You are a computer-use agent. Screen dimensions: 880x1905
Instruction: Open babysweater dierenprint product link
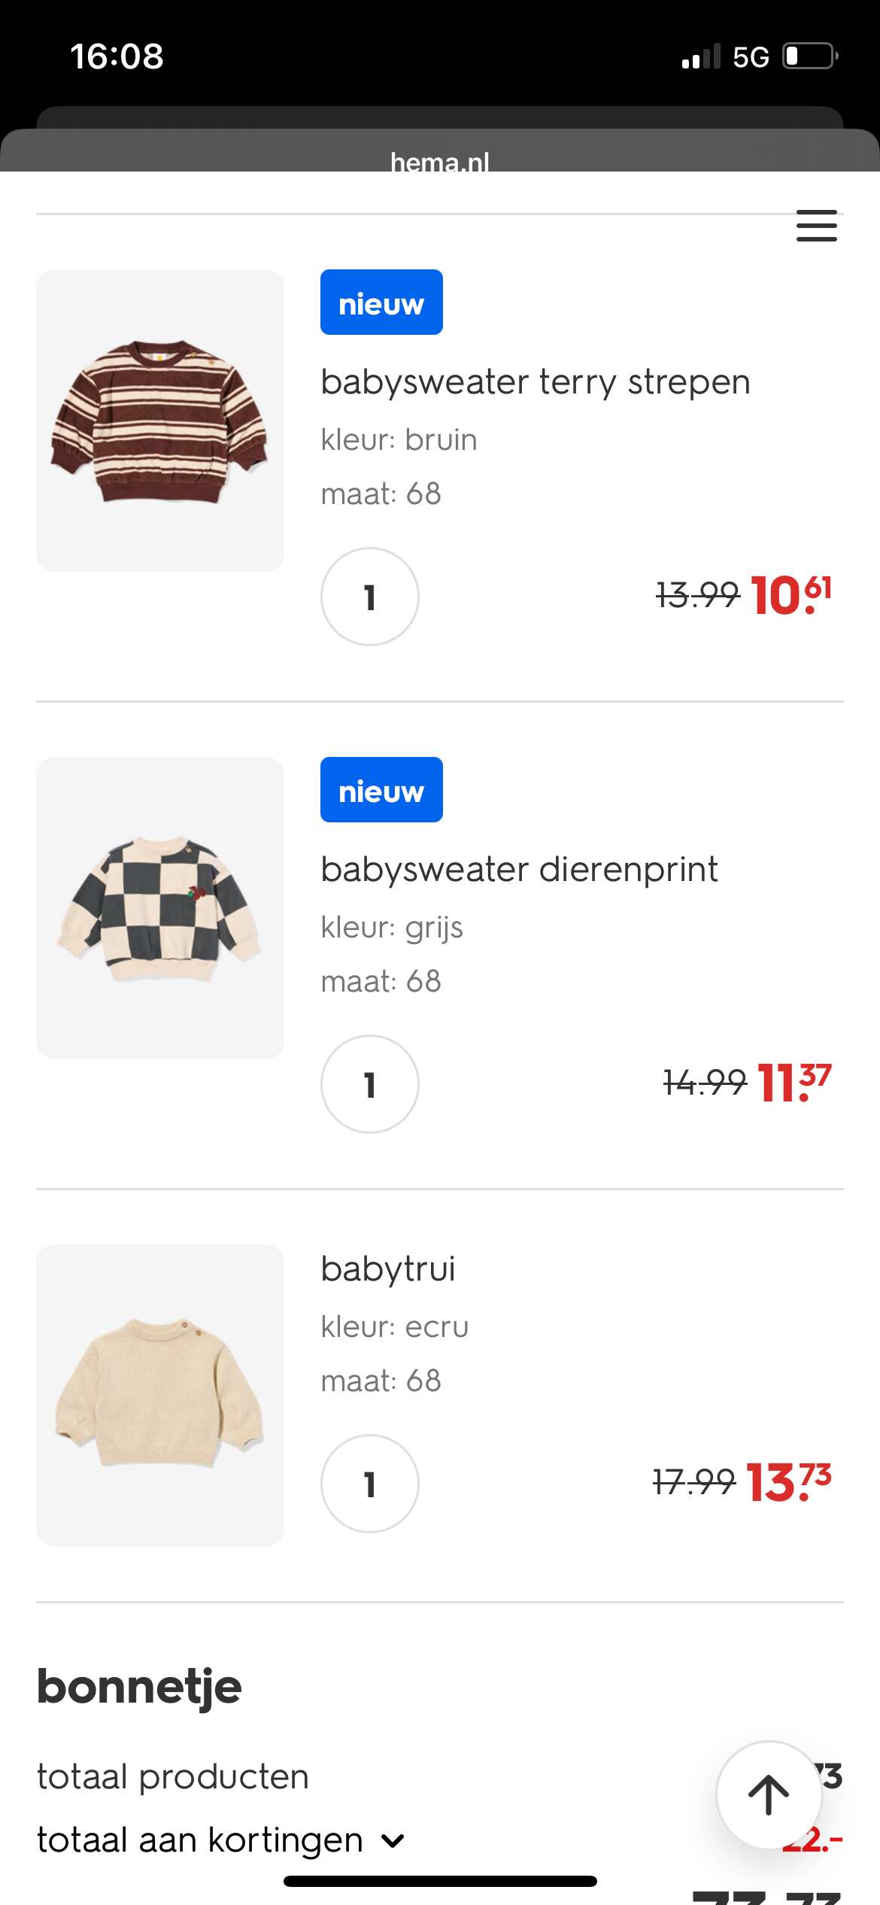(519, 870)
